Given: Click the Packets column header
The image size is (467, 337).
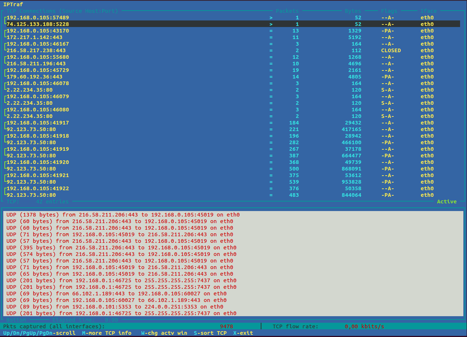Looking at the screenshot, I should pyautogui.click(x=287, y=11).
